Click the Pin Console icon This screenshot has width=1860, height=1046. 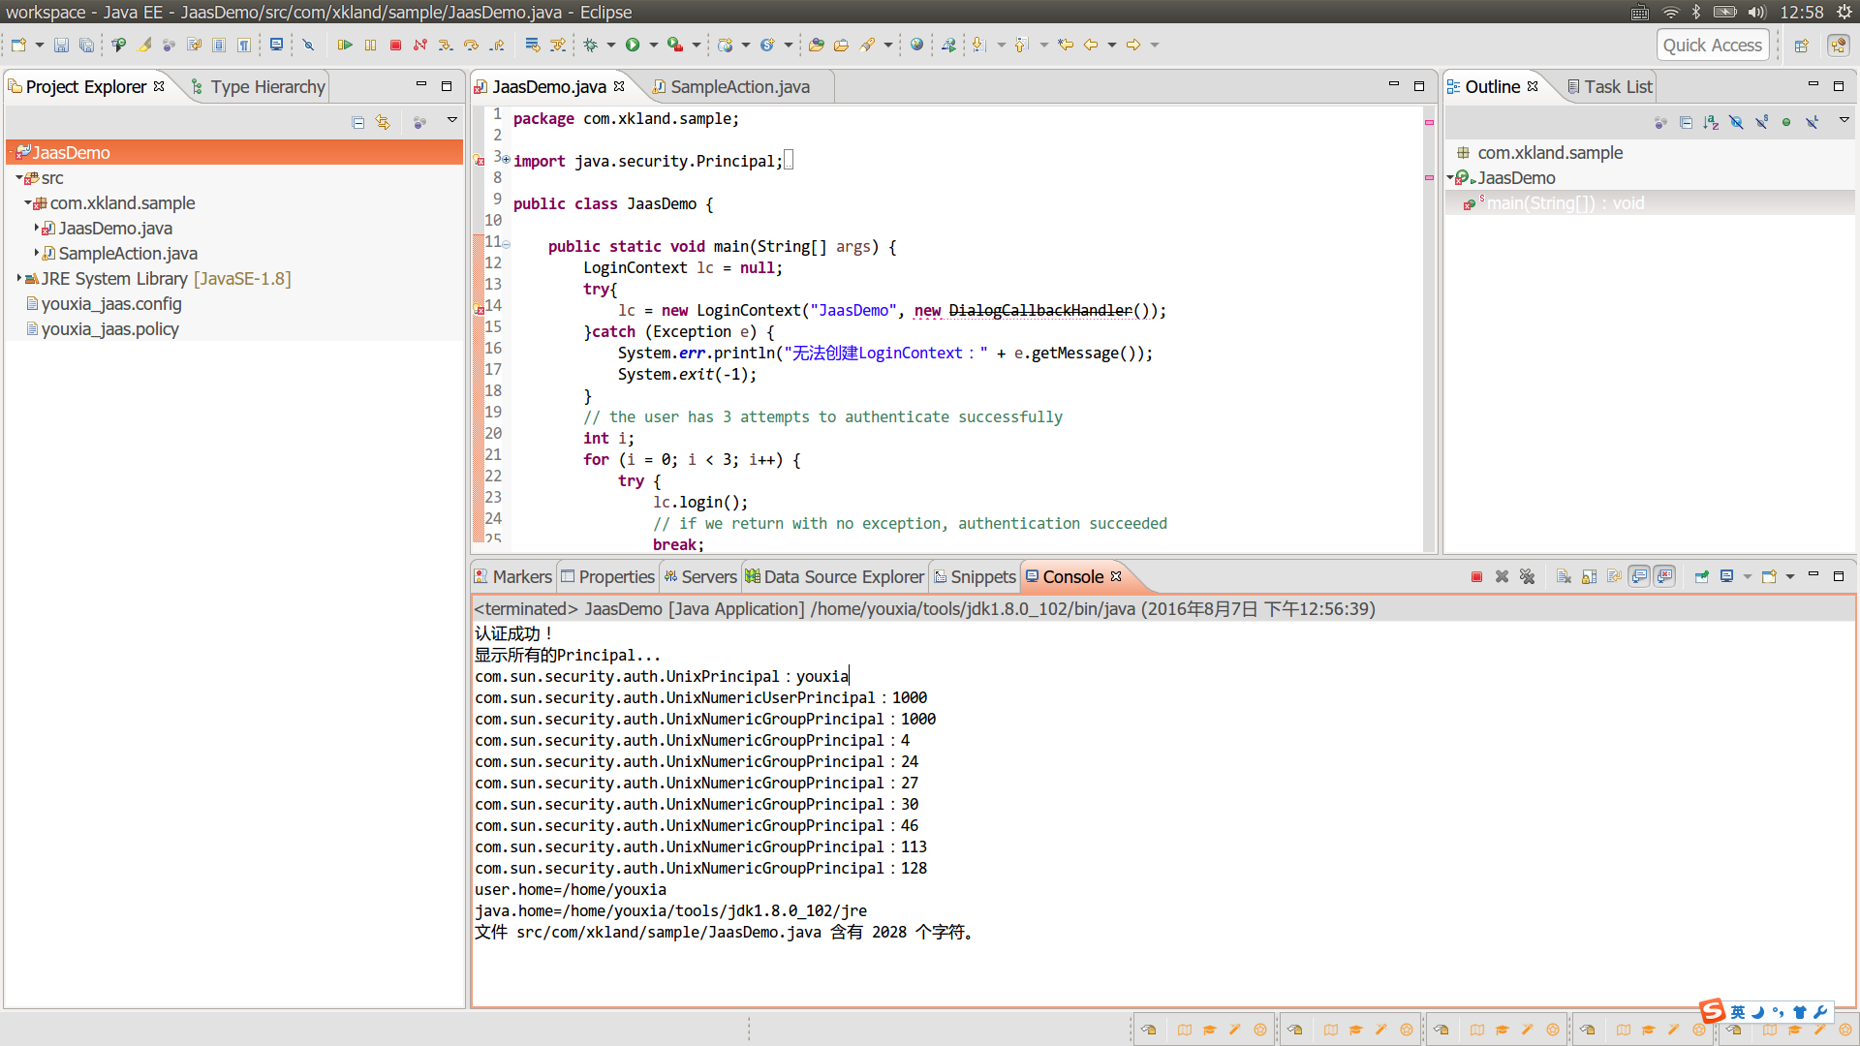click(1701, 576)
